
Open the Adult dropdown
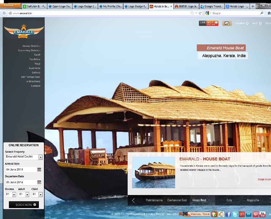pyautogui.click(x=27, y=194)
